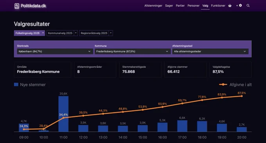The width and height of the screenshot is (266, 143).
Task: Open the Afstemningssted dropdown
Action: click(x=210, y=51)
